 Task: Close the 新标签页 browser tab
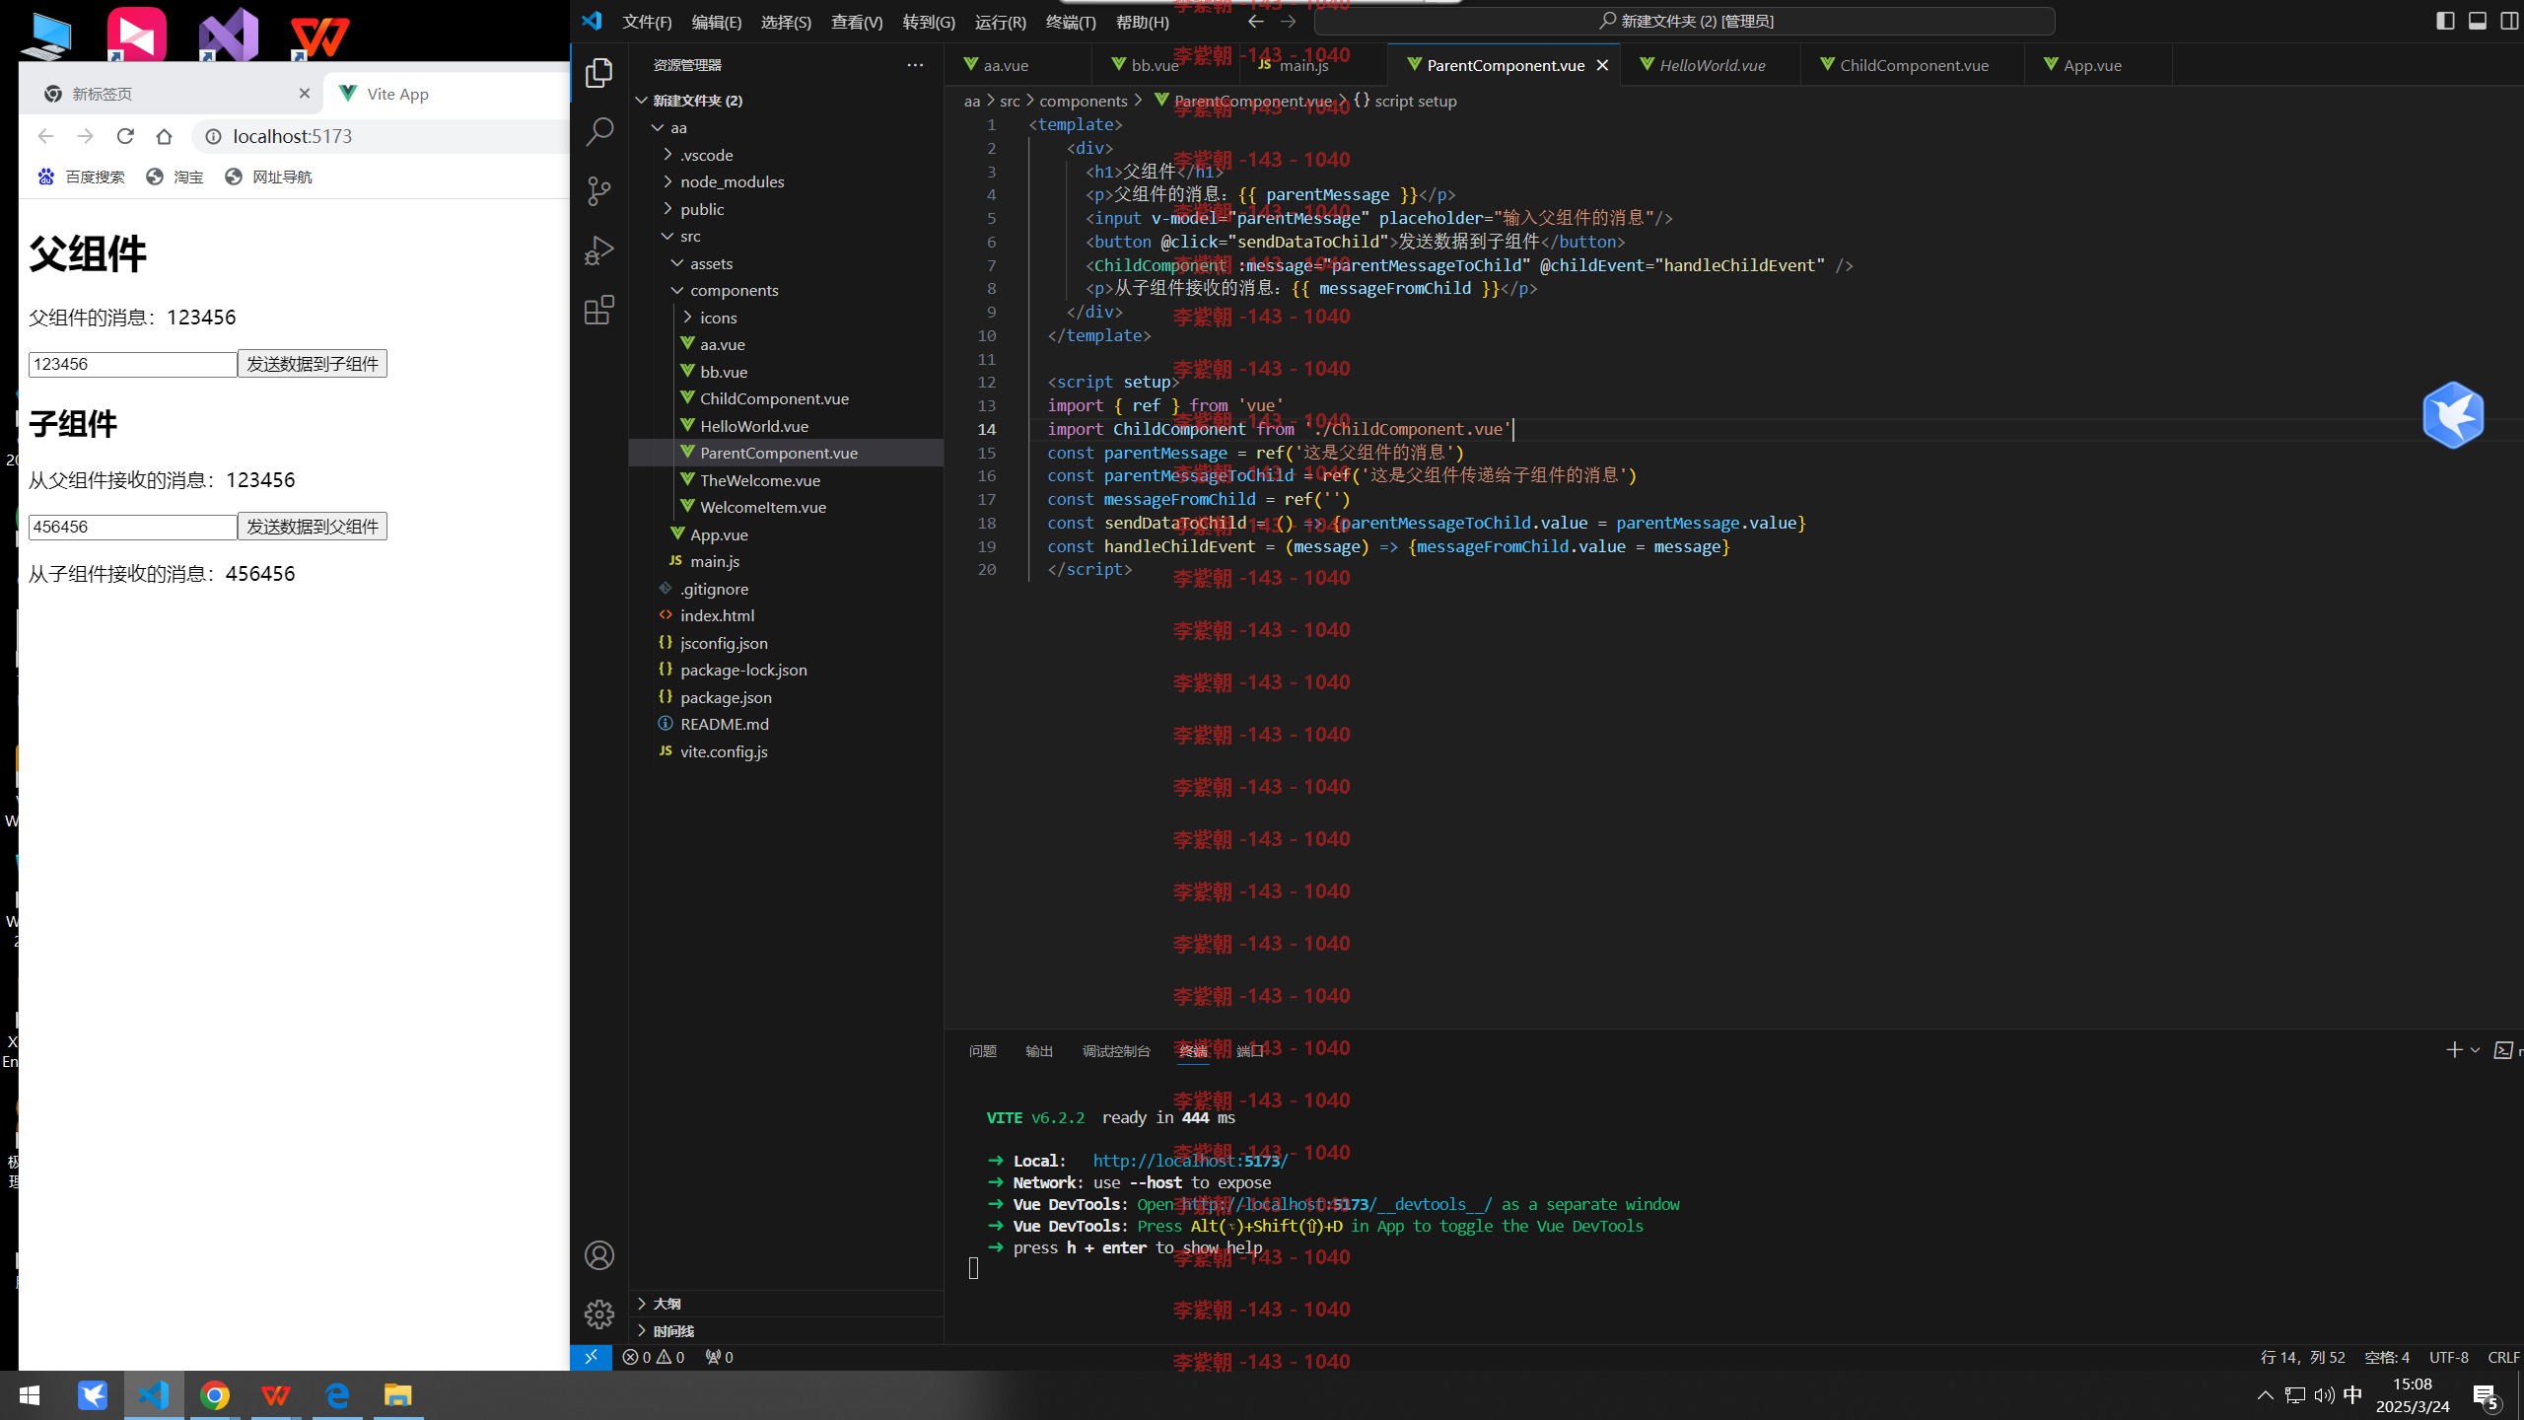click(304, 93)
